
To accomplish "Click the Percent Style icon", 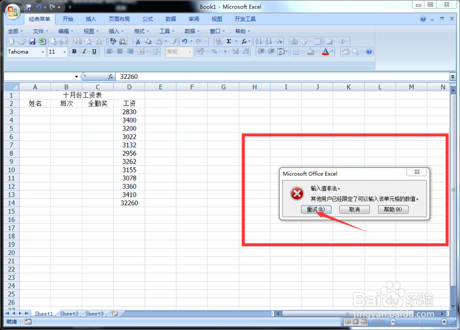I will click(x=214, y=52).
